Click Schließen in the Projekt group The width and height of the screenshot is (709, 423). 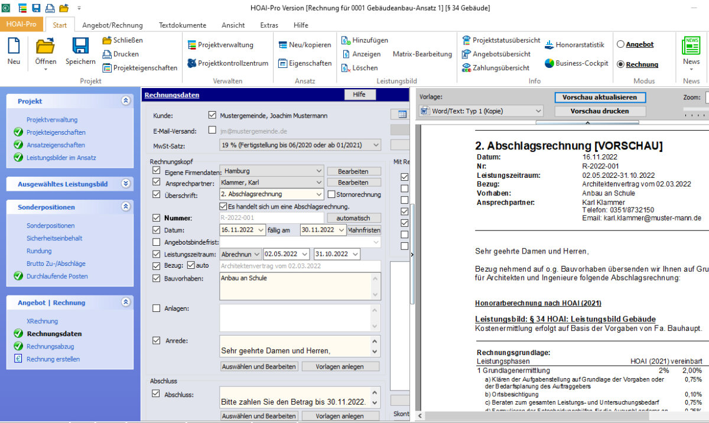pyautogui.click(x=122, y=40)
